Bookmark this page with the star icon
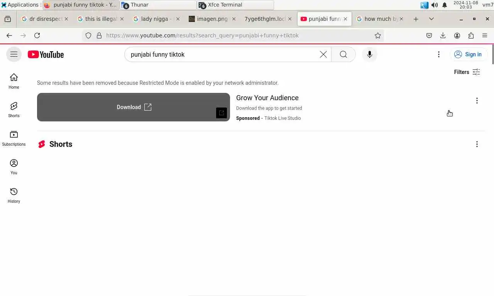The image size is (494, 296). coord(377,35)
